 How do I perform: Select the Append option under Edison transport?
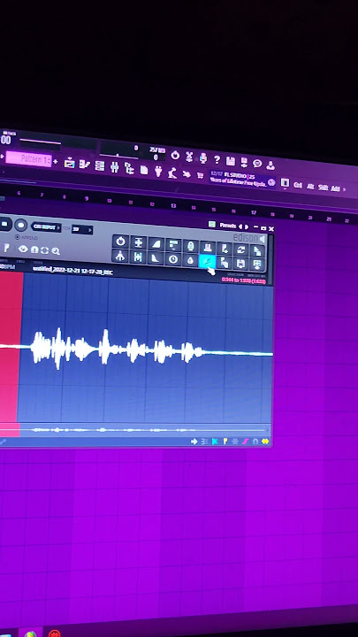27,237
